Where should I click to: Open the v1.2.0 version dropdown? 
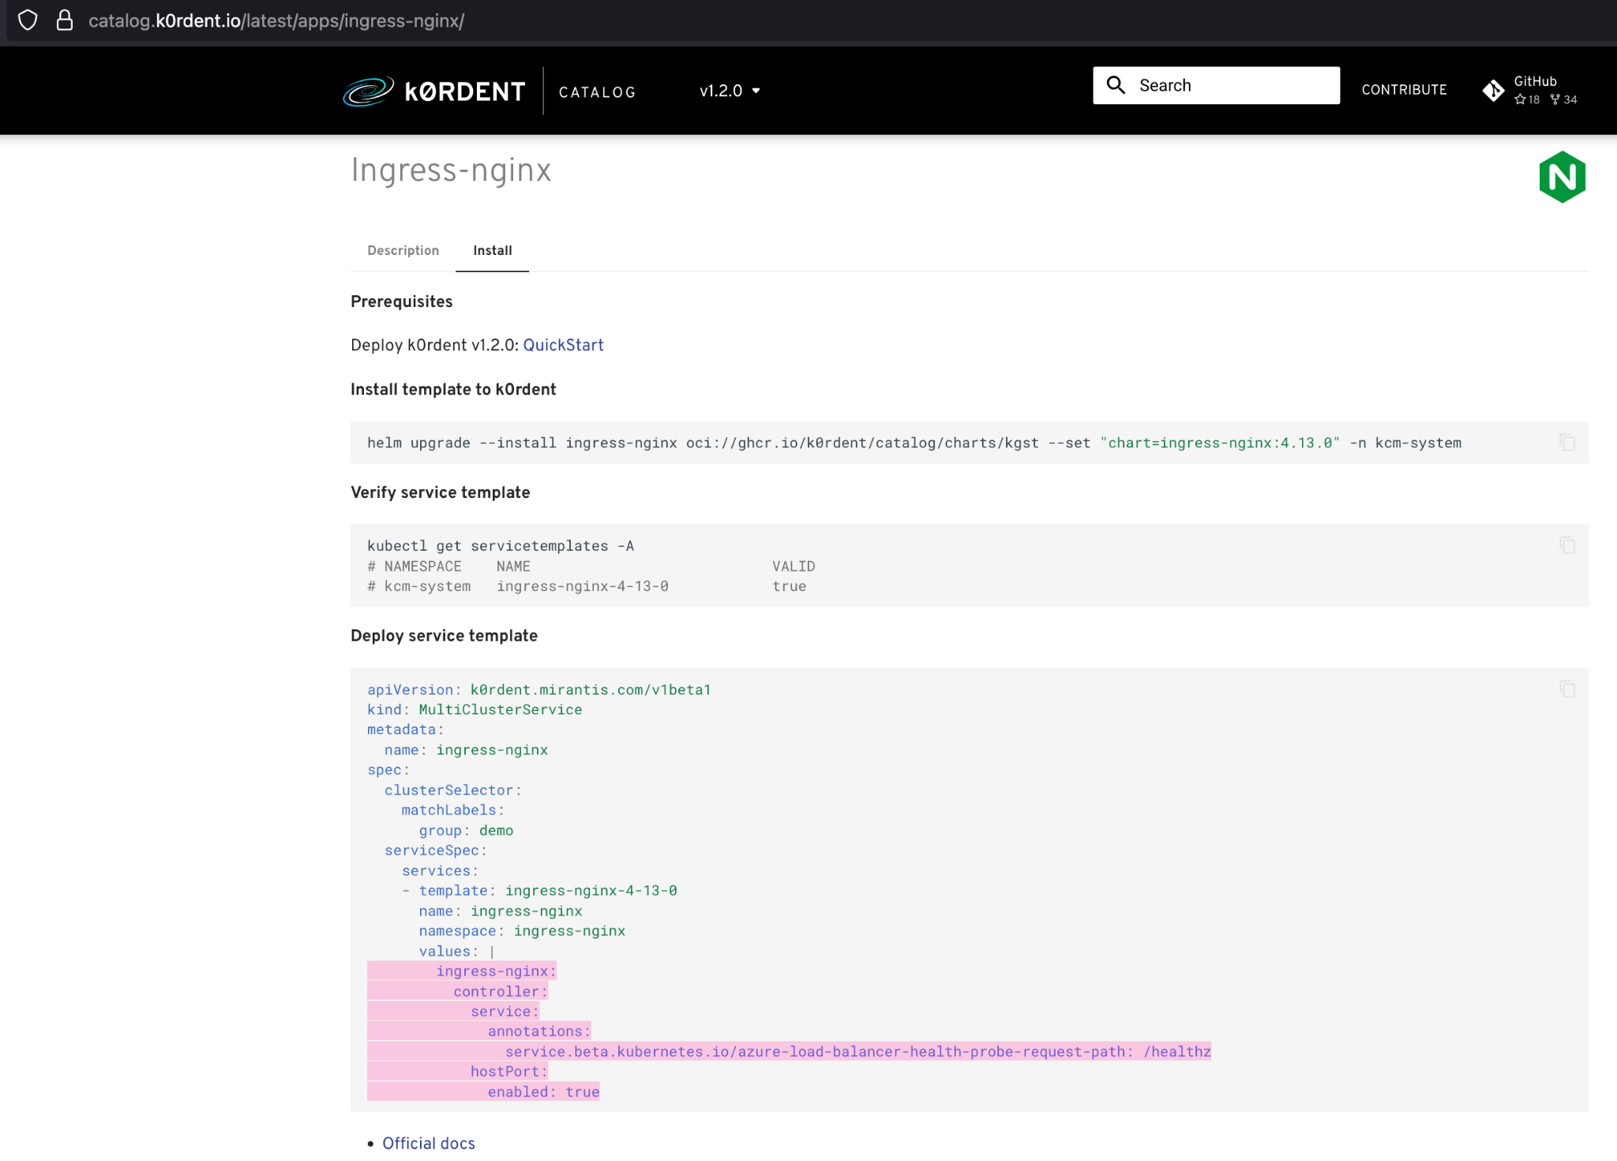(x=721, y=91)
